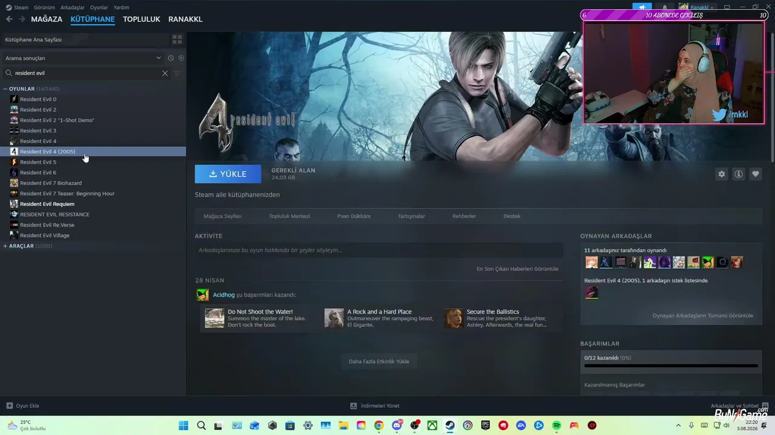Image resolution: width=775 pixels, height=435 pixels.
Task: Click Daha Fazla Etkinlik Yükle button
Action: click(379, 361)
